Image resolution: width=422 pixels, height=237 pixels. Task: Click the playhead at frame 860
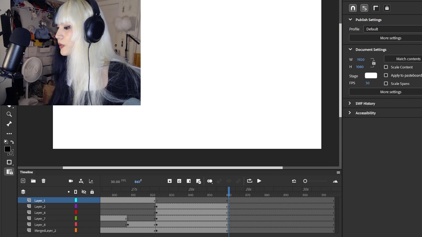[228, 191]
